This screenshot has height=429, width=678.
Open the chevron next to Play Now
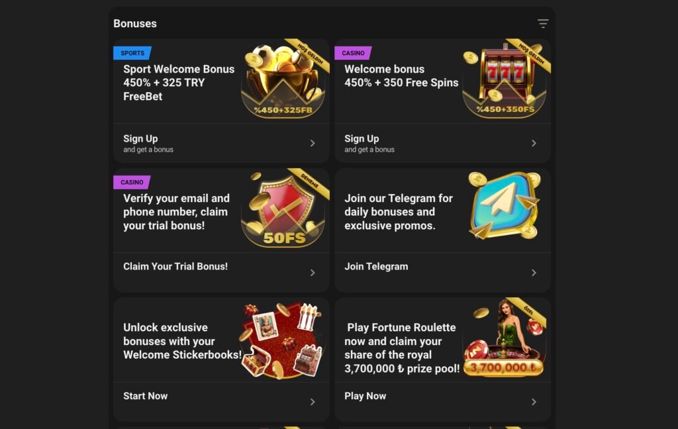pyautogui.click(x=534, y=402)
